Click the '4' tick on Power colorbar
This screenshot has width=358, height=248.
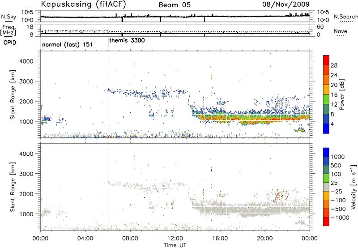332,124
